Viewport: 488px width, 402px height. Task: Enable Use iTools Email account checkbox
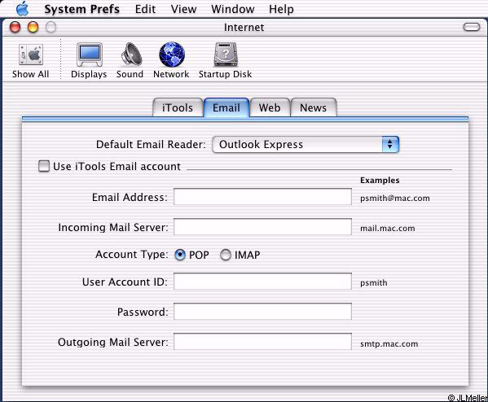(x=44, y=166)
